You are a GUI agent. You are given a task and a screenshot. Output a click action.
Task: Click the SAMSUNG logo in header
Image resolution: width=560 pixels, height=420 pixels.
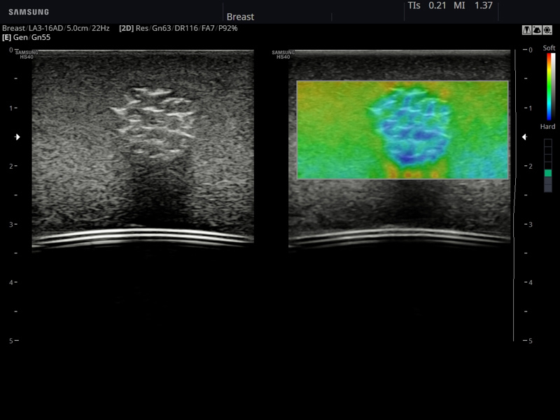click(29, 12)
